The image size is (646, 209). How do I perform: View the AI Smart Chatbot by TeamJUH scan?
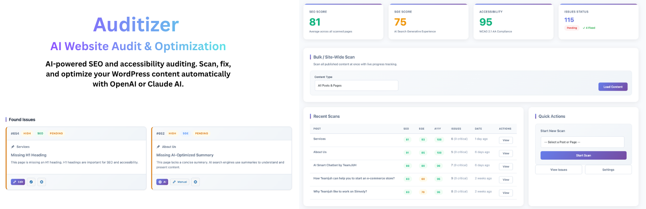click(505, 166)
